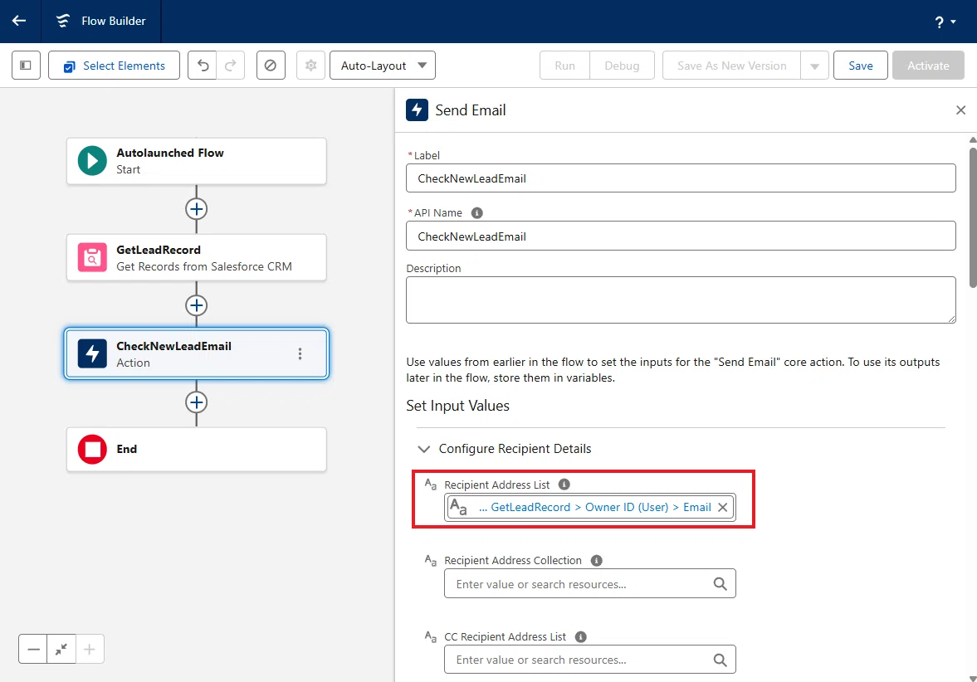The height and width of the screenshot is (682, 977).
Task: Open the Auto-Layout dropdown
Action: click(383, 66)
